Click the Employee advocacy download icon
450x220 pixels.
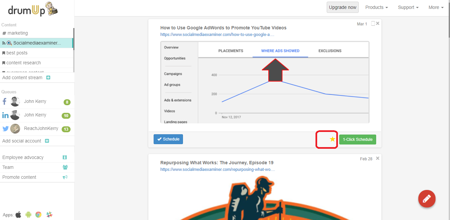[65, 157]
